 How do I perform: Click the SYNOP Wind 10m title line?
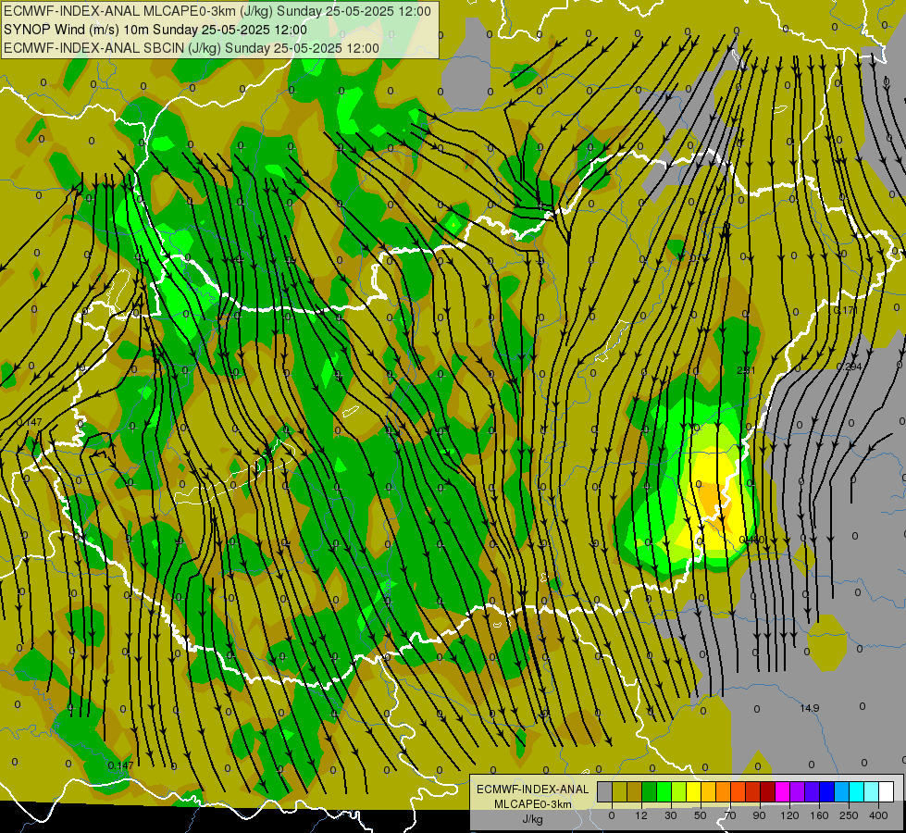click(x=155, y=30)
